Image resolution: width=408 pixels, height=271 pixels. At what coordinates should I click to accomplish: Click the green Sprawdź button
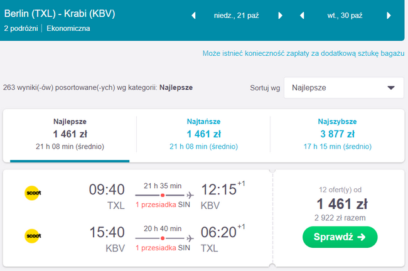point(340,237)
